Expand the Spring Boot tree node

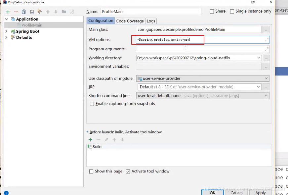[x=7, y=31]
